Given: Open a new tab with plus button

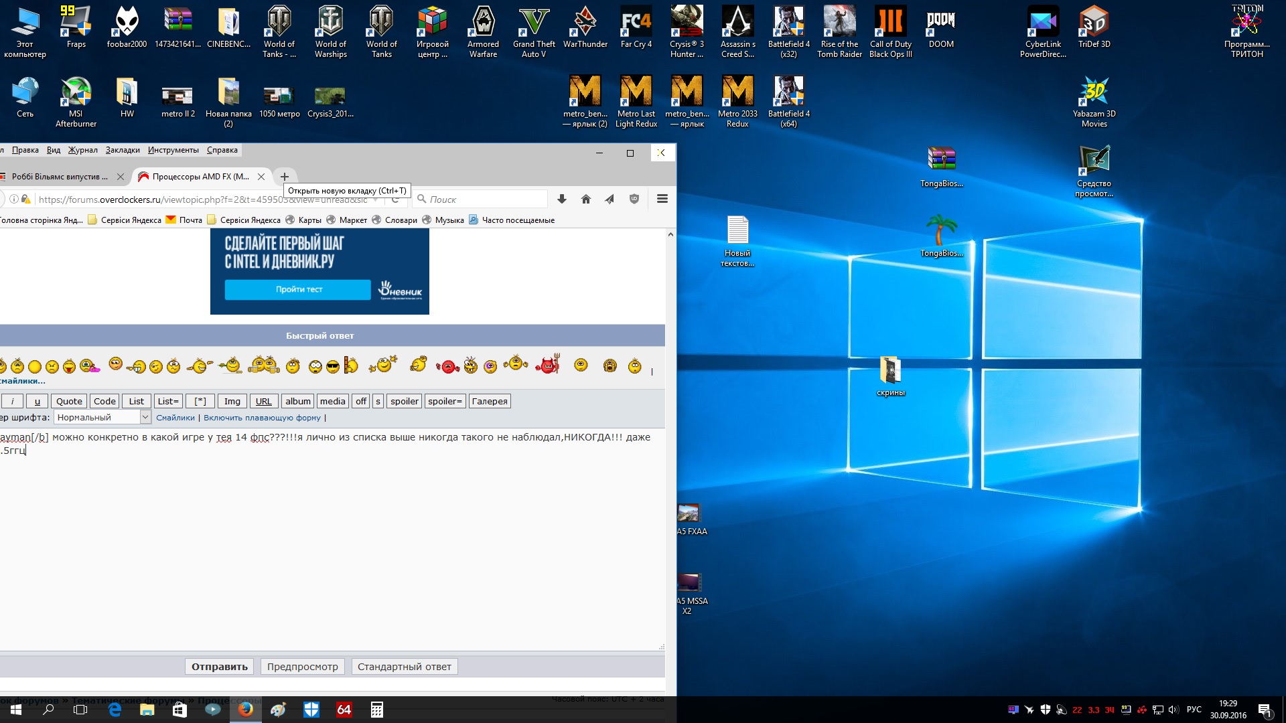Looking at the screenshot, I should (x=284, y=177).
